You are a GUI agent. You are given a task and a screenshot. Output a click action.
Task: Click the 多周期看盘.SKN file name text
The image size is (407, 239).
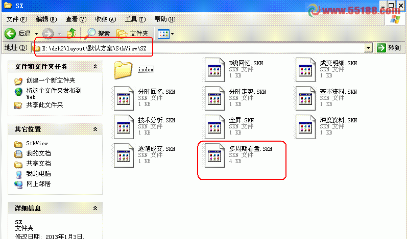251,149
